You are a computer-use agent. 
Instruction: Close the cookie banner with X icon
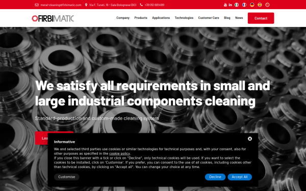[x=250, y=139]
